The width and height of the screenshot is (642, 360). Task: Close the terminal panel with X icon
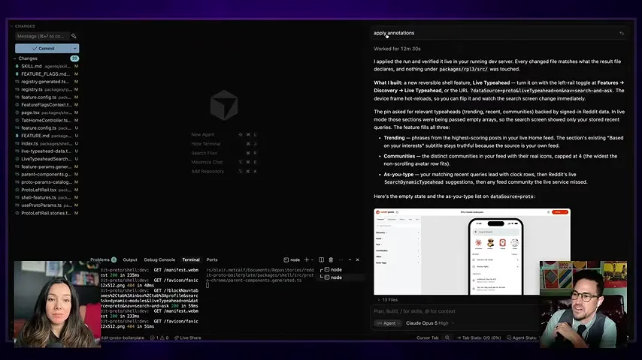point(357,260)
